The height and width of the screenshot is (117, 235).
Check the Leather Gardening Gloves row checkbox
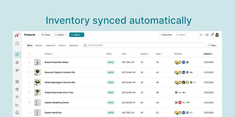[29, 102]
